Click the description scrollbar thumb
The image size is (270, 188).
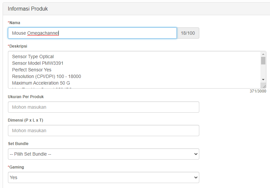coord(263,60)
